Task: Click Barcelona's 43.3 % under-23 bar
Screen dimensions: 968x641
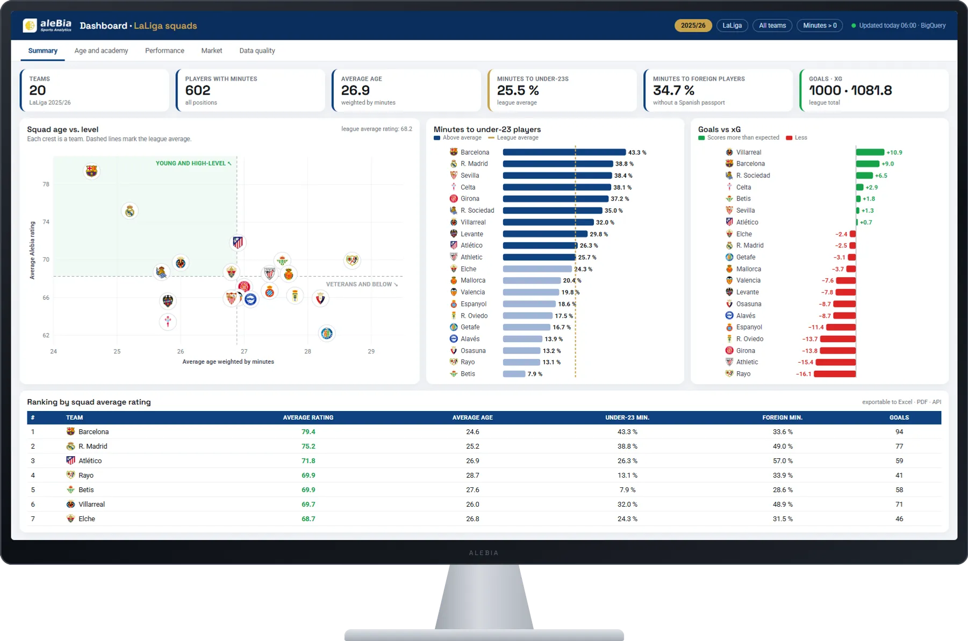Action: point(564,152)
